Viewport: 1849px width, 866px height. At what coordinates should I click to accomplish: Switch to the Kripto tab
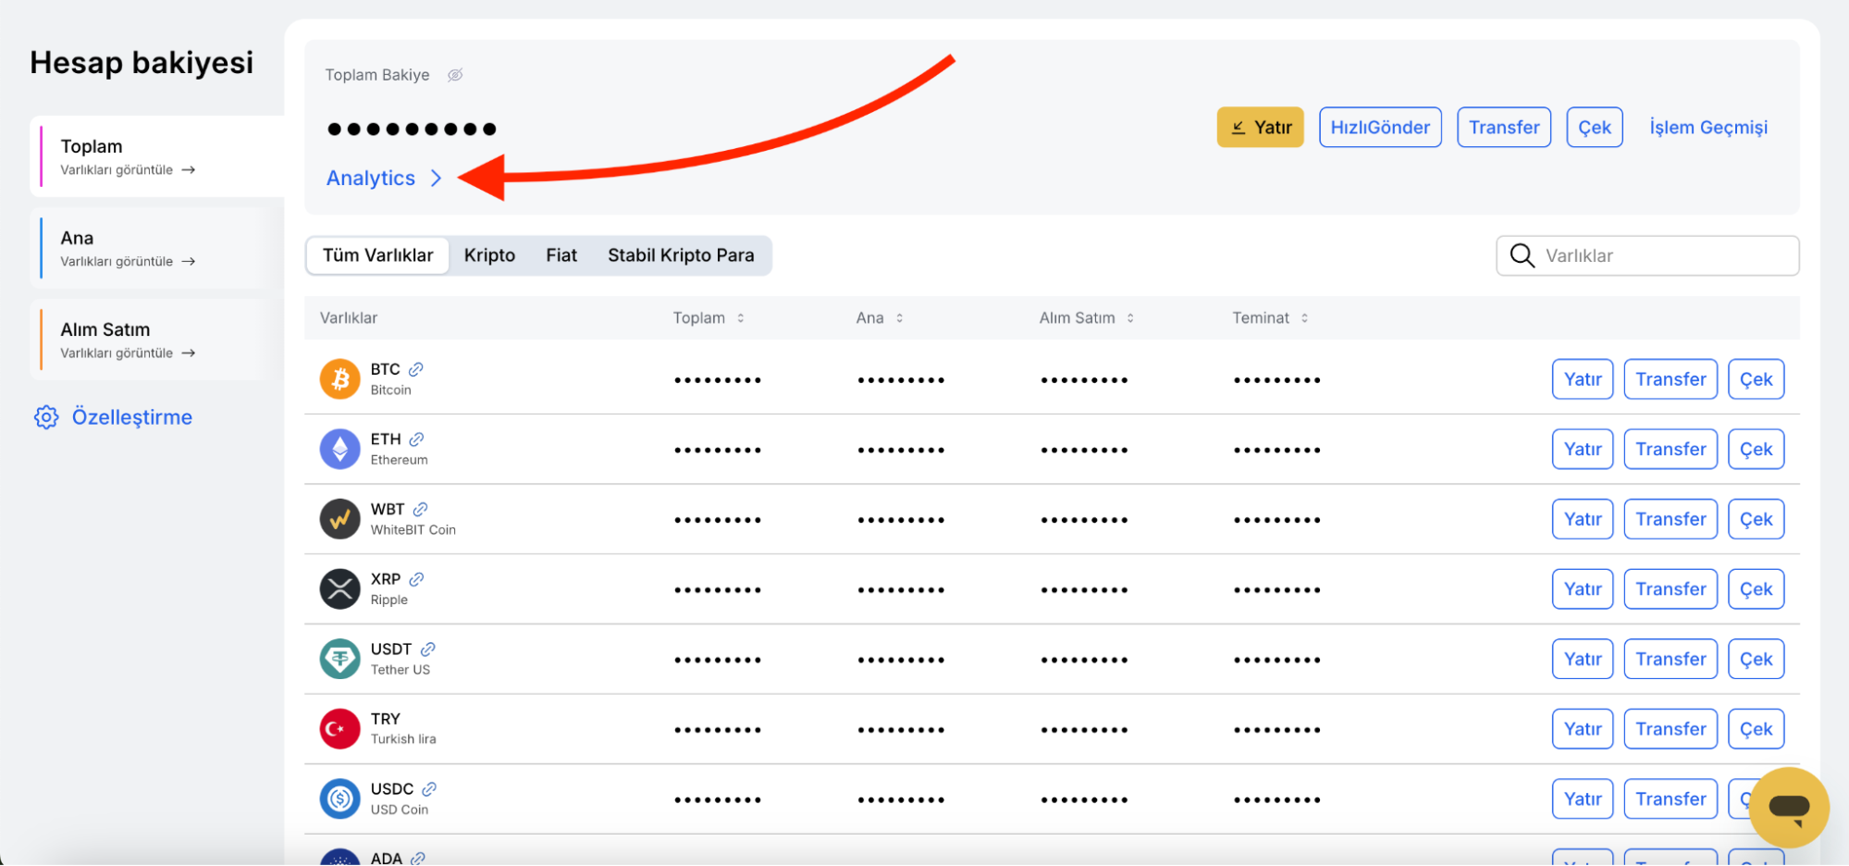(x=489, y=255)
